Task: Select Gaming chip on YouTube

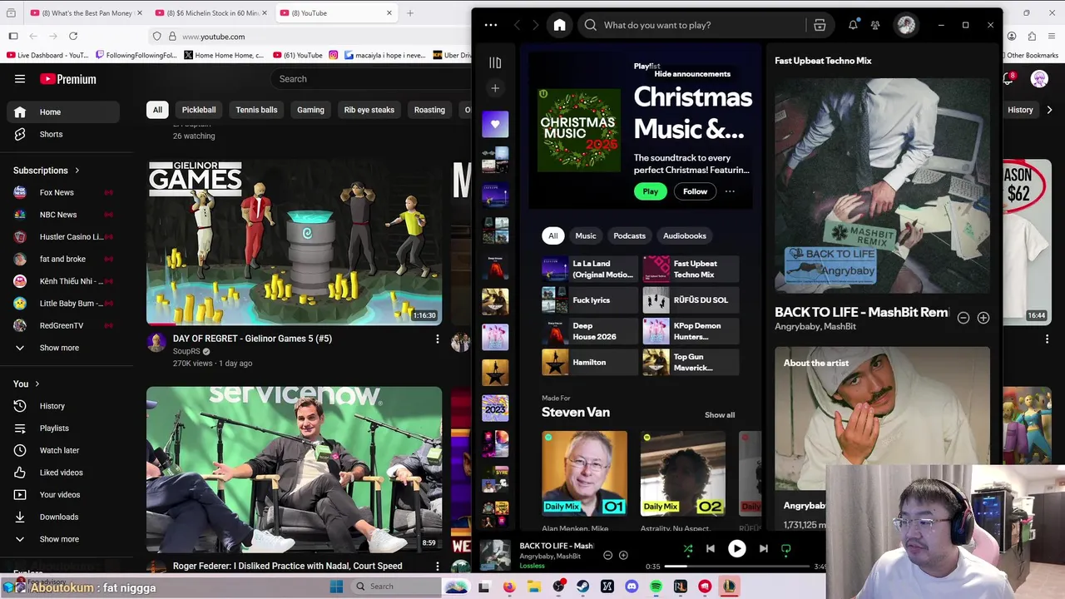Action: [310, 110]
